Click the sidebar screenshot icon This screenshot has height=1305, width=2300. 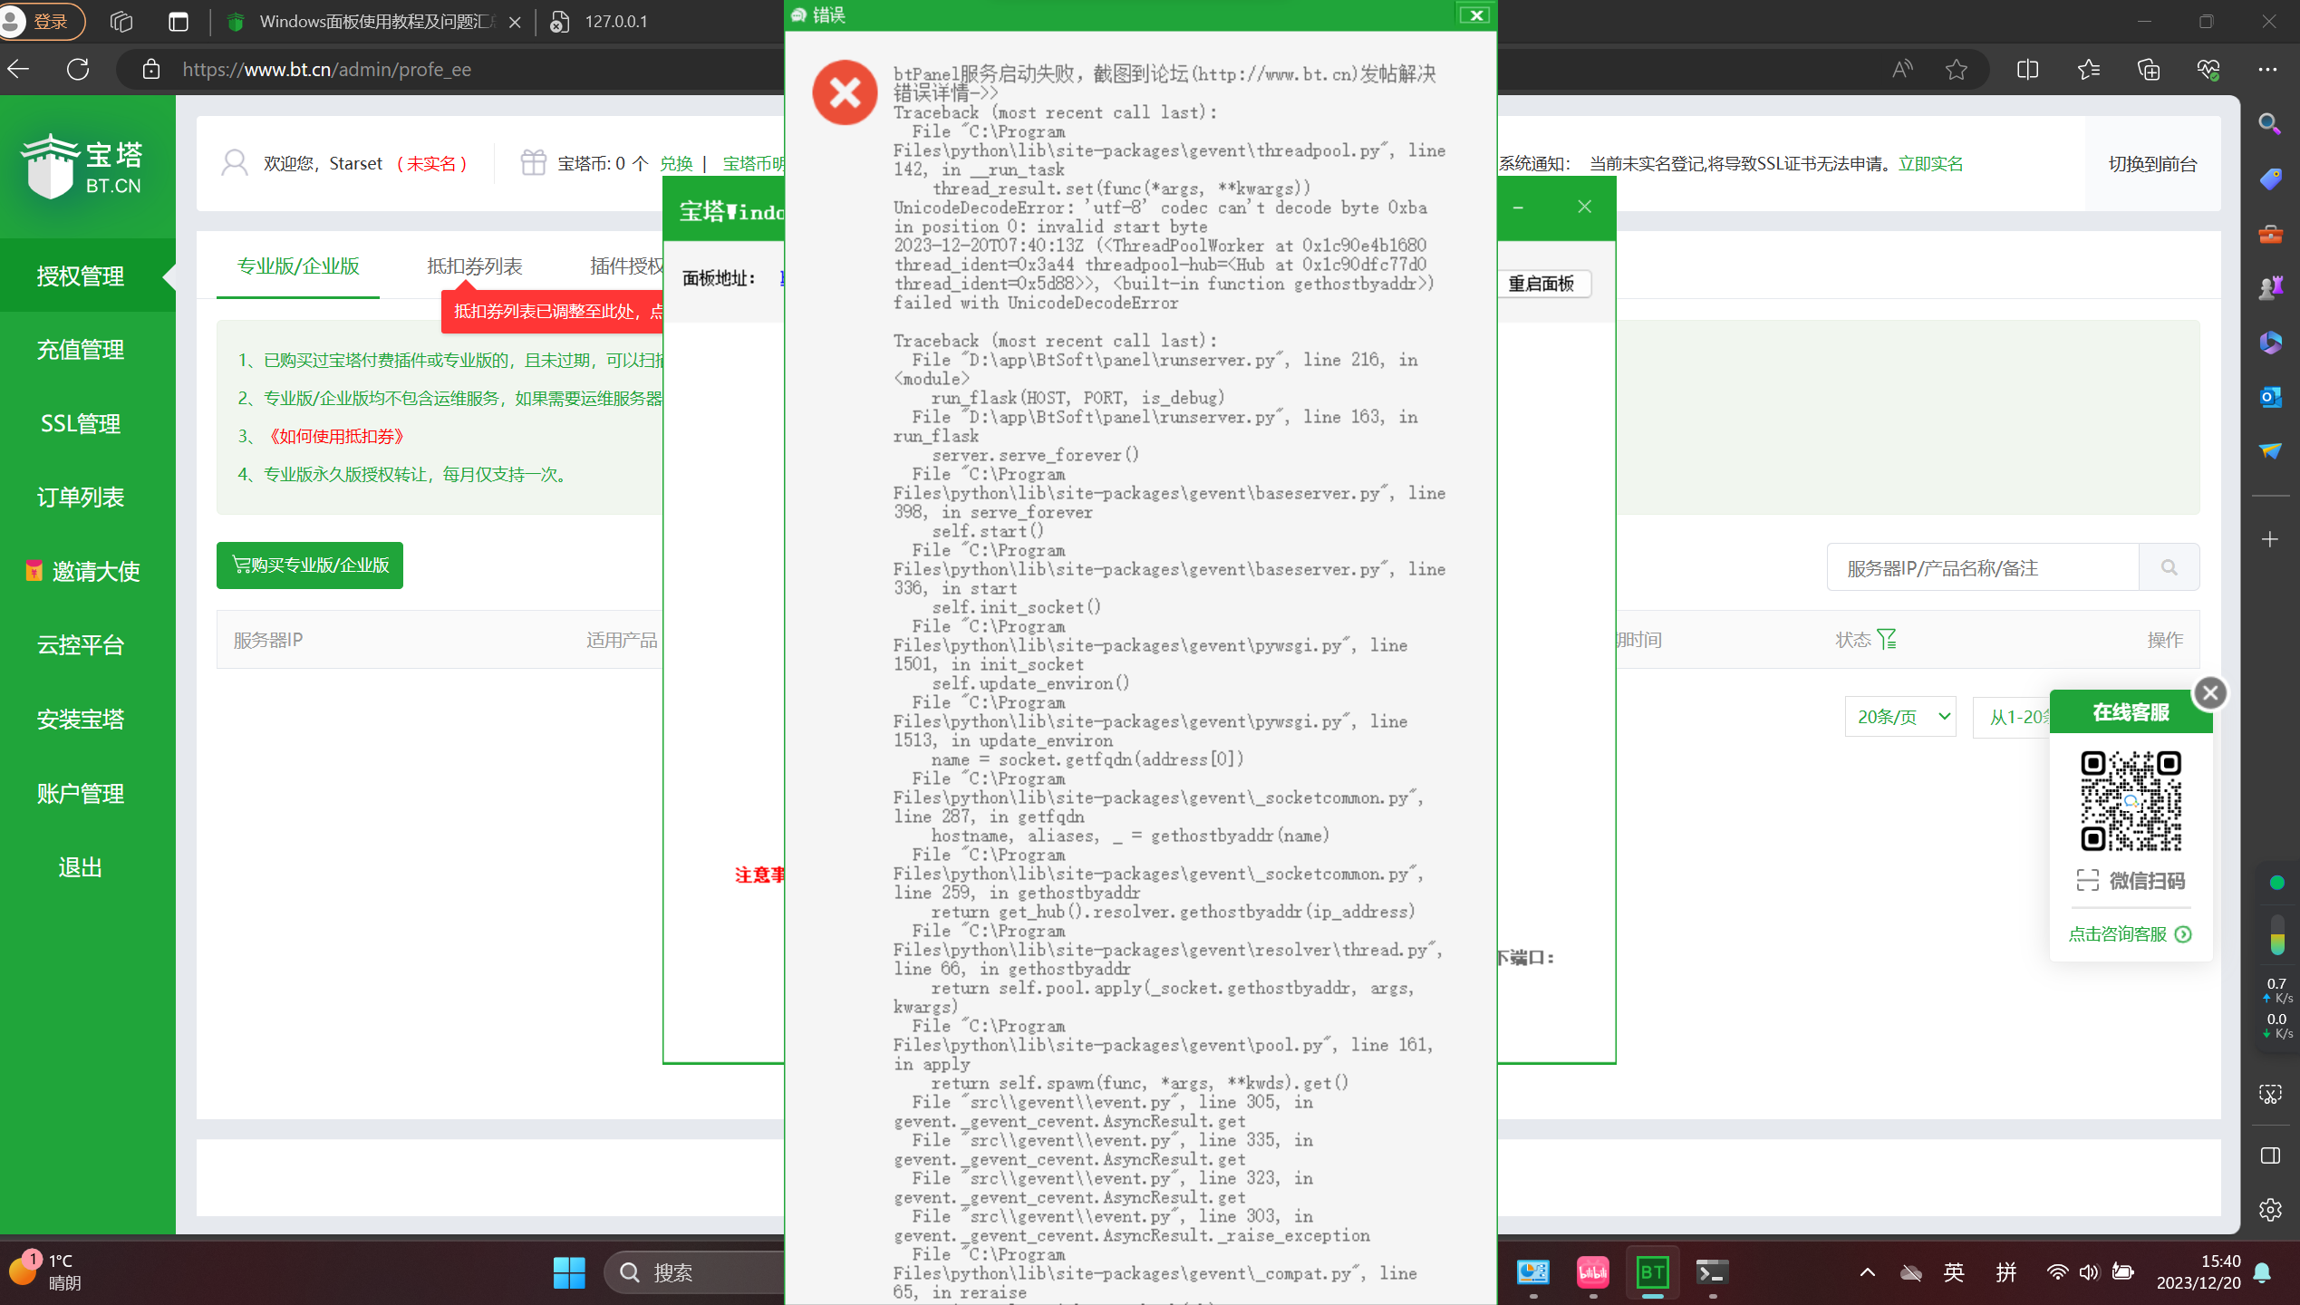pyautogui.click(x=2270, y=1094)
